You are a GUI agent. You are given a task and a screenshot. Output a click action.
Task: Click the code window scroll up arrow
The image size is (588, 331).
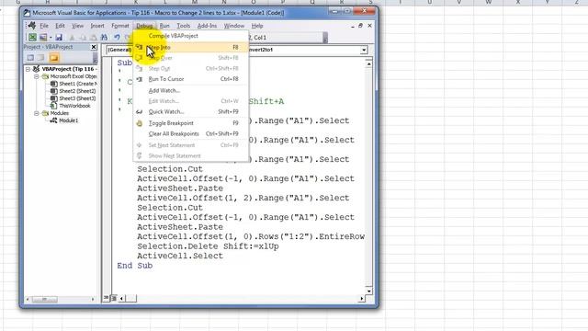click(368, 64)
